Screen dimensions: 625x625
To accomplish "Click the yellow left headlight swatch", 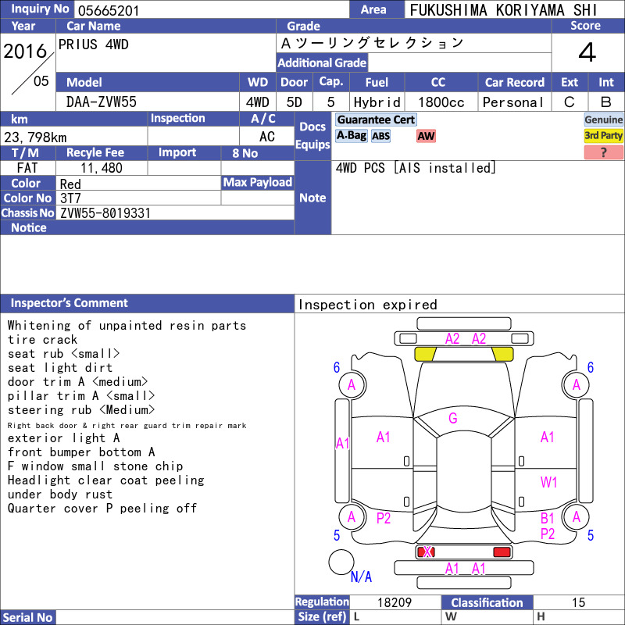I will 425,354.
